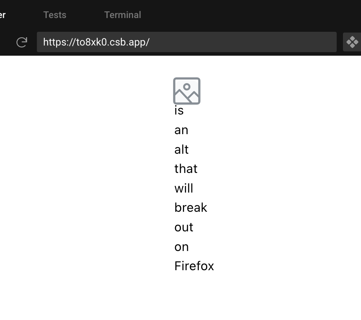Open the Terminal tab
The image size is (361, 320).
[x=122, y=15]
